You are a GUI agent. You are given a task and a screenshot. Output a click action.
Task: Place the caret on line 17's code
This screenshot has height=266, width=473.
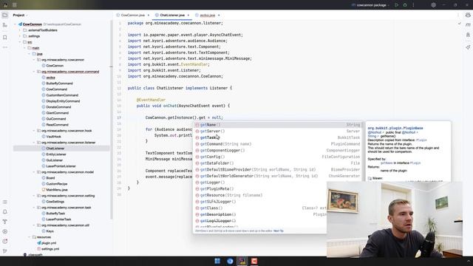(184, 117)
